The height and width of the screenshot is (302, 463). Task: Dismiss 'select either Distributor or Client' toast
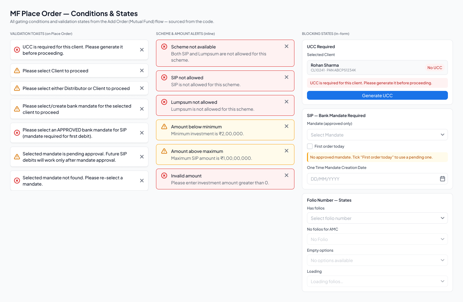[142, 88]
